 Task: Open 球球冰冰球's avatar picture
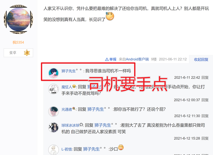[x=54, y=127]
